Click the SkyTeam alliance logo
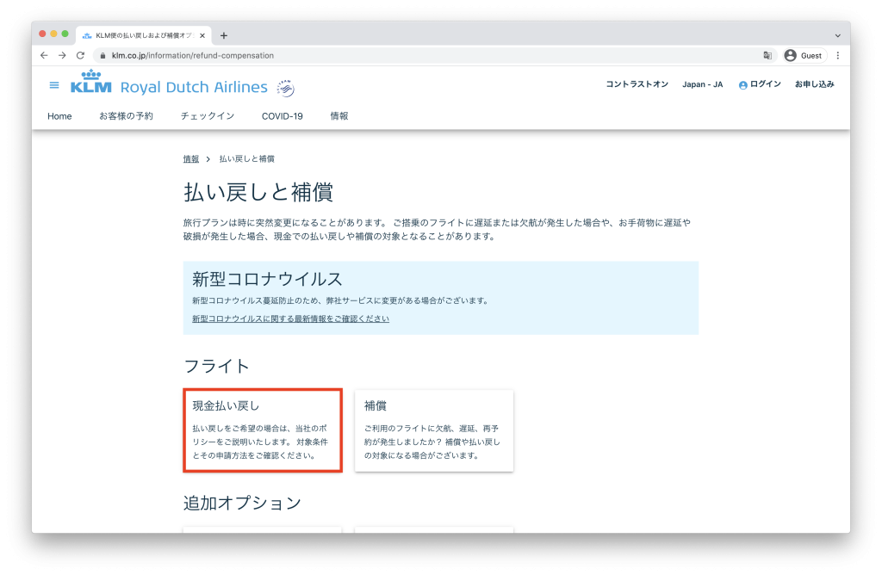This screenshot has height=575, width=882. click(285, 87)
